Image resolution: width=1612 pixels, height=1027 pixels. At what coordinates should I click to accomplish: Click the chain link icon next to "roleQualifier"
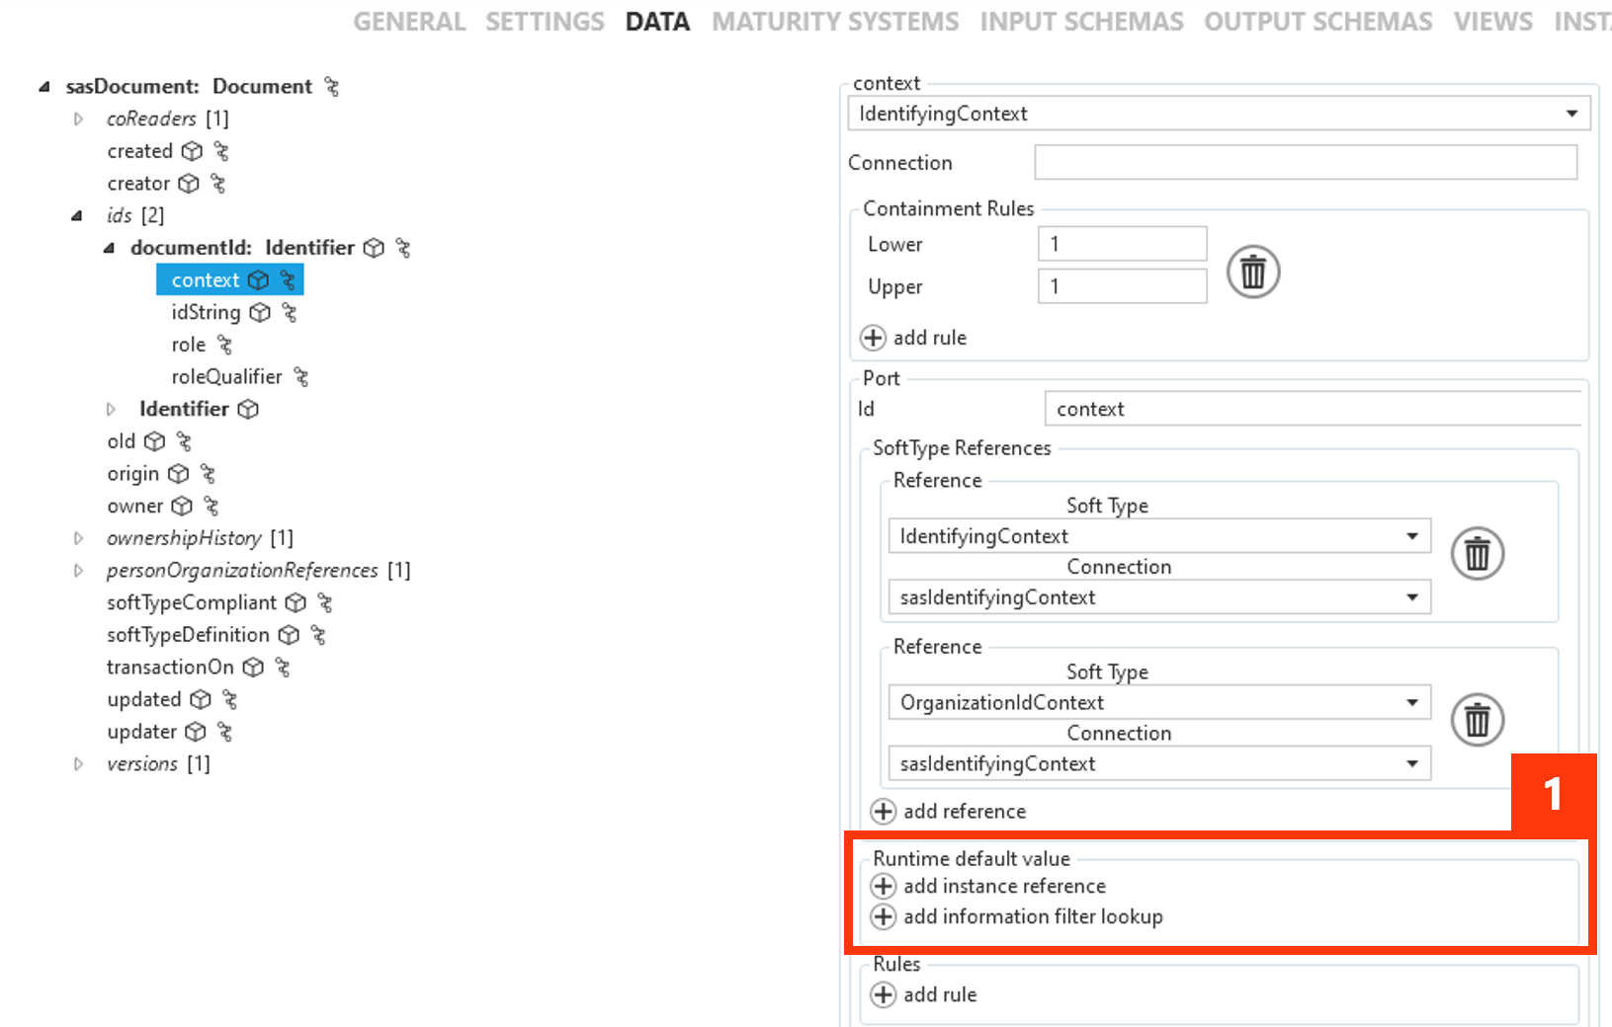click(x=301, y=376)
